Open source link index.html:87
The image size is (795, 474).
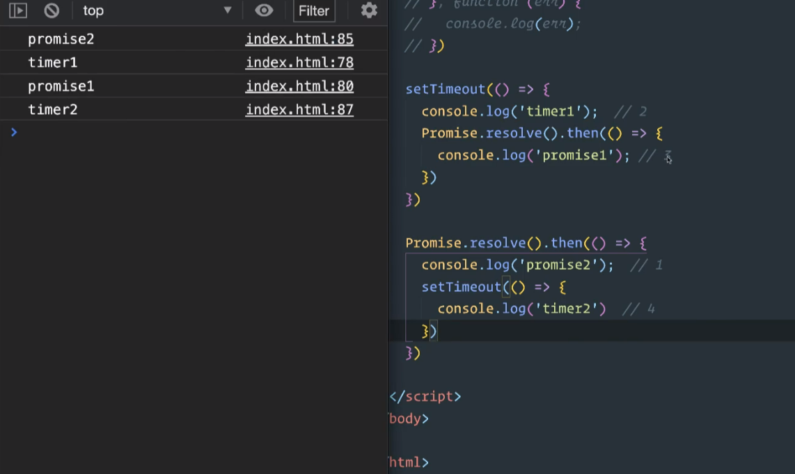tap(299, 109)
